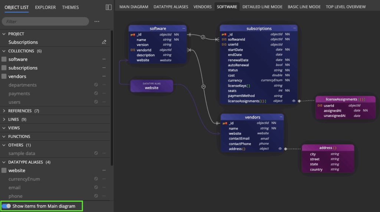Check the software collection checkbox
Image resolution: width=380 pixels, height=212 pixels.
4,59
